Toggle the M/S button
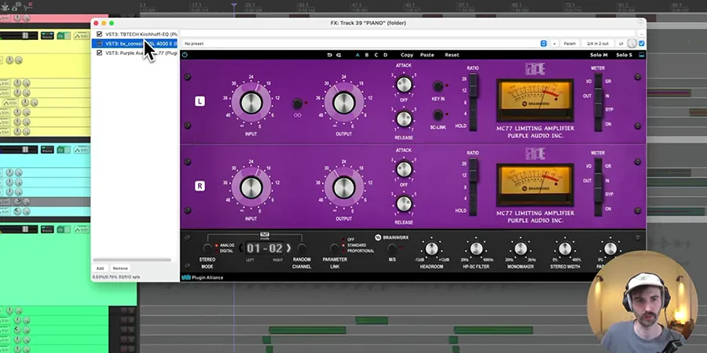Screen dimensions: 707x353 pos(392,248)
